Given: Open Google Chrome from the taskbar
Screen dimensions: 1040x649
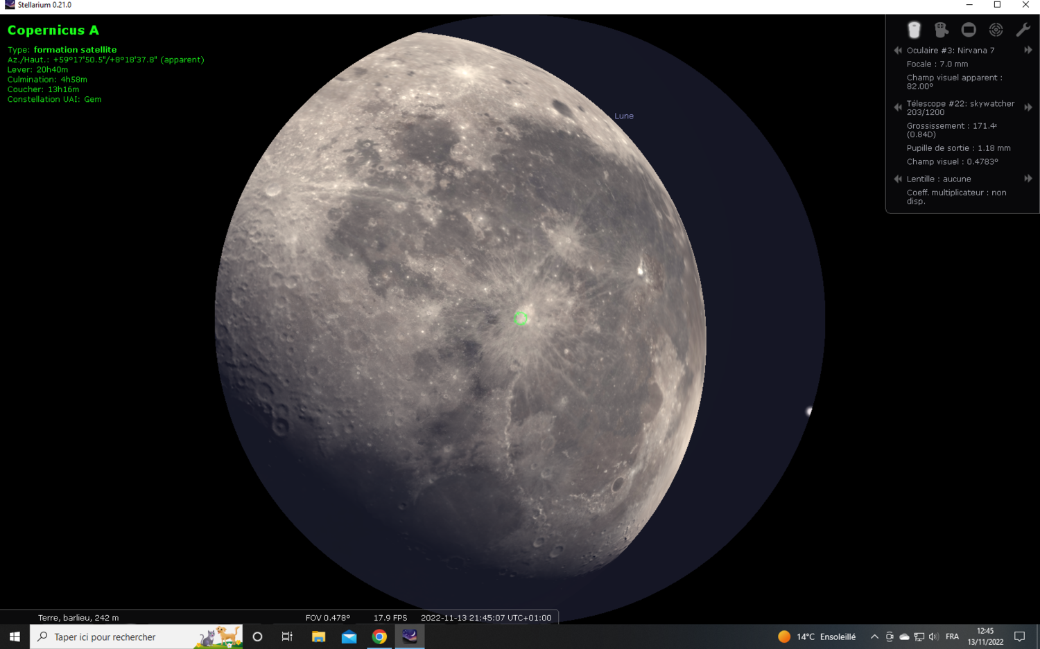Looking at the screenshot, I should coord(379,636).
